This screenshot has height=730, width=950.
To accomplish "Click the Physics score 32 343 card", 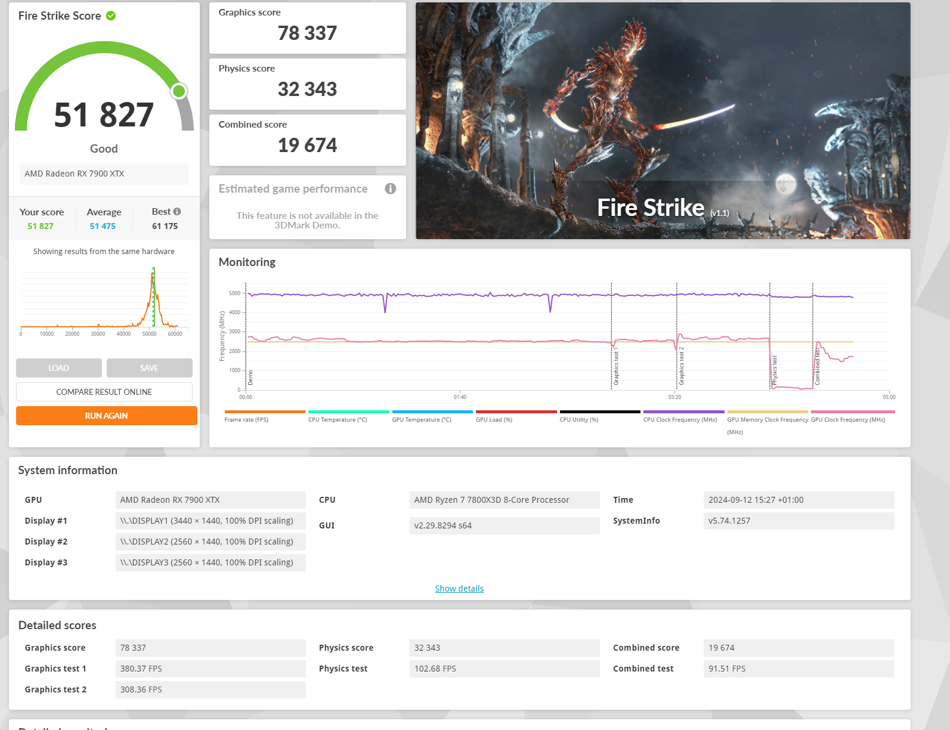I will pos(308,84).
